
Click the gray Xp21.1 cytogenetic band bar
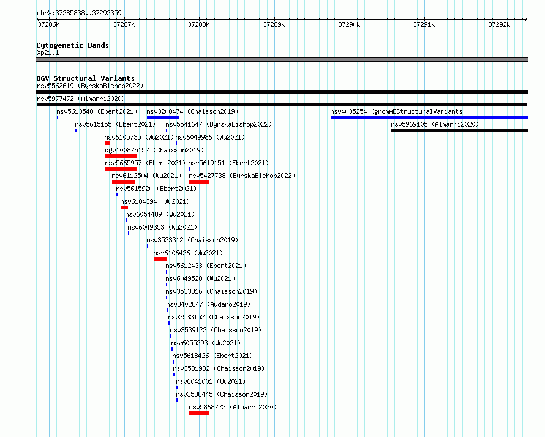[x=282, y=59]
